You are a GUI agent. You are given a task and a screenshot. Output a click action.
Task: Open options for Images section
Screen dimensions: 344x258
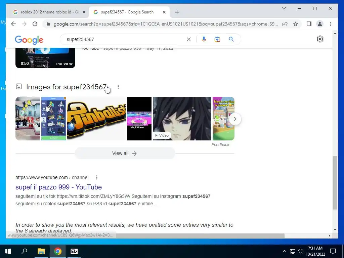tap(118, 87)
